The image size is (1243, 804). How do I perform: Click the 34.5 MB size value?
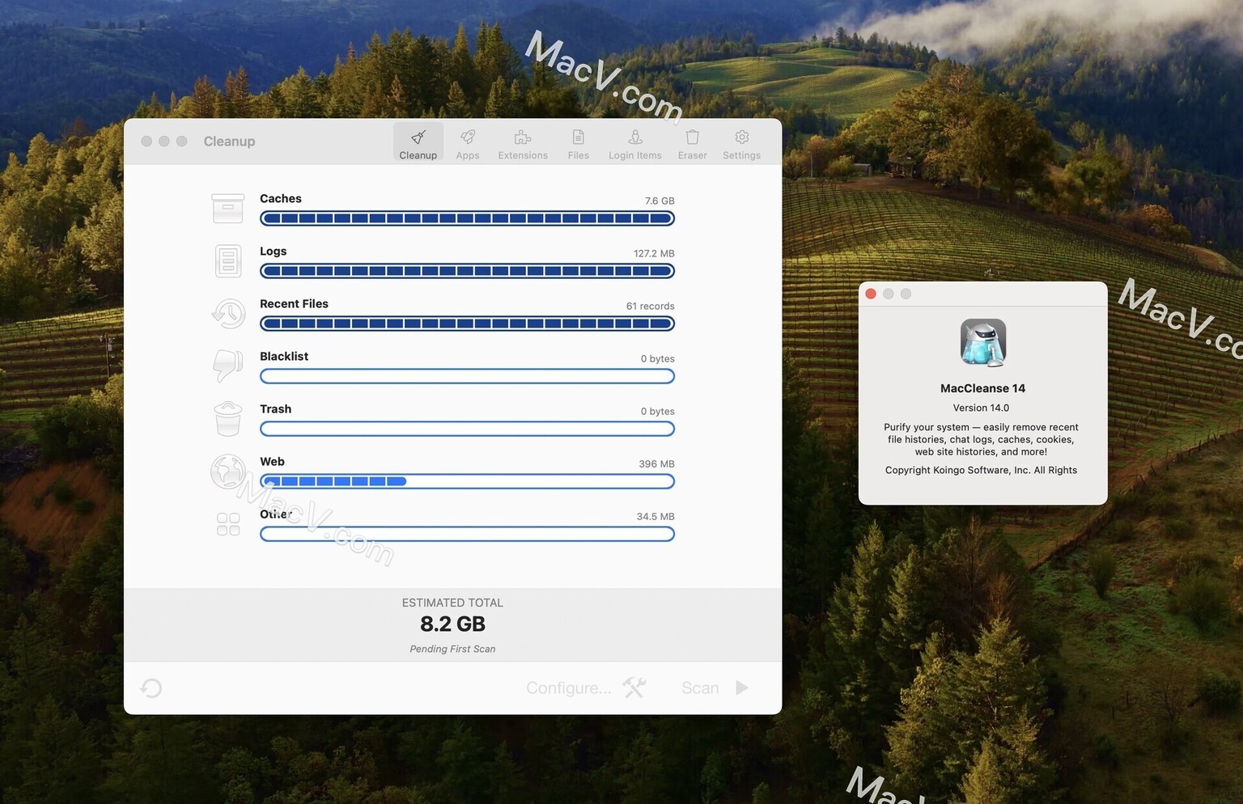655,516
